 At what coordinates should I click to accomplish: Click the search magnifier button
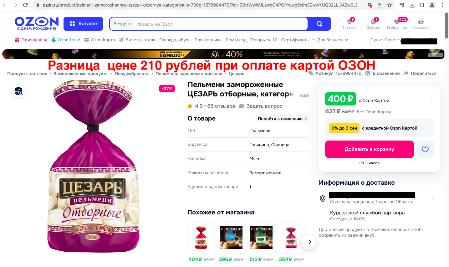(319, 24)
